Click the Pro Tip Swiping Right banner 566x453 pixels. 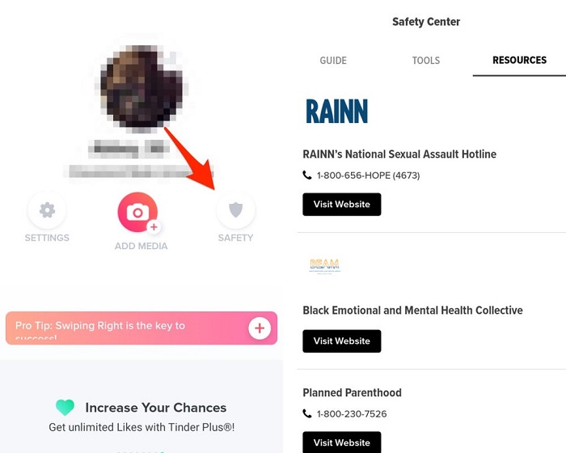(121, 328)
